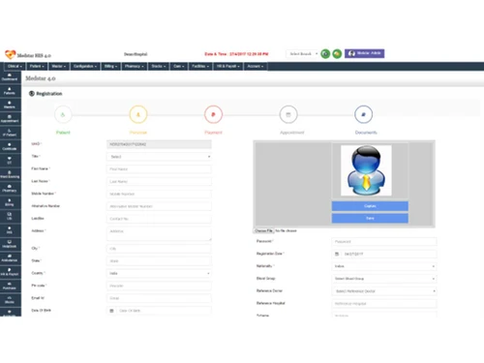The image size is (484, 363).
Task: Expand the Account top menu
Action: (x=256, y=66)
